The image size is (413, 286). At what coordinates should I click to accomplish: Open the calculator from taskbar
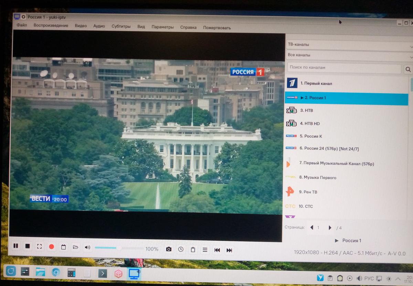click(71, 273)
